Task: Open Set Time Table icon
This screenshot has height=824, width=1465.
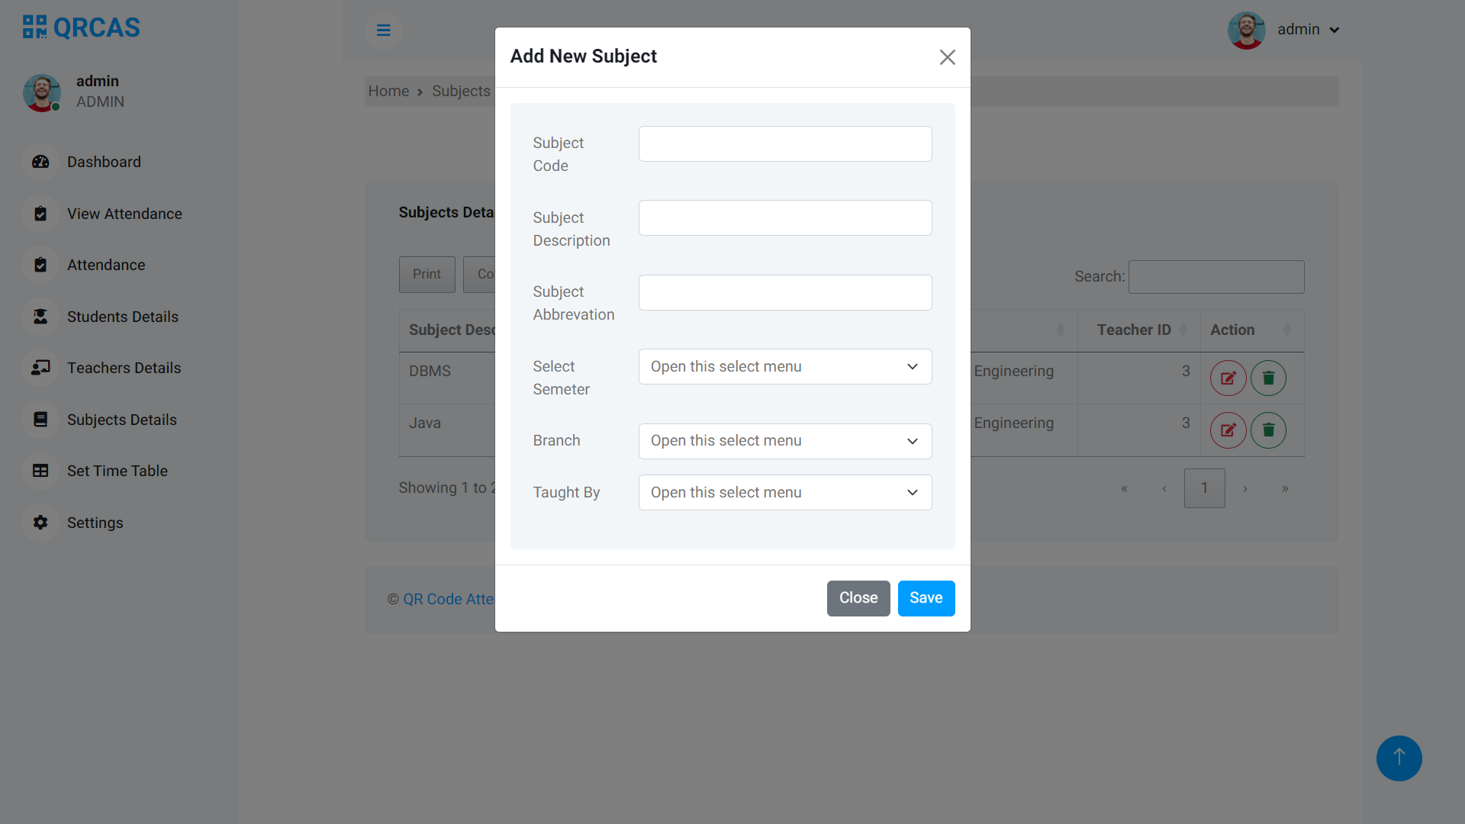Action: pos(40,471)
